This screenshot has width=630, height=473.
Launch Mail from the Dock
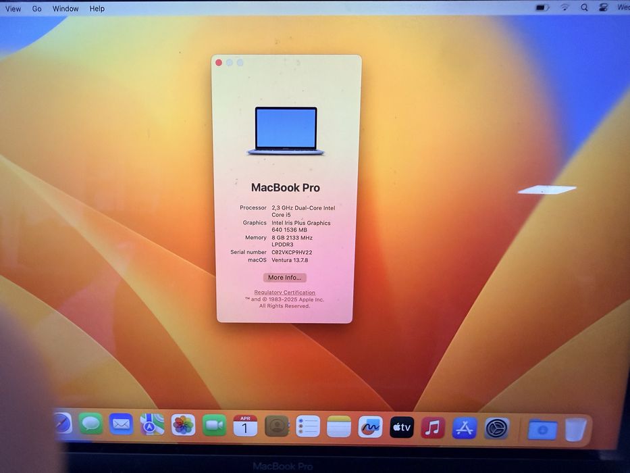pyautogui.click(x=121, y=424)
